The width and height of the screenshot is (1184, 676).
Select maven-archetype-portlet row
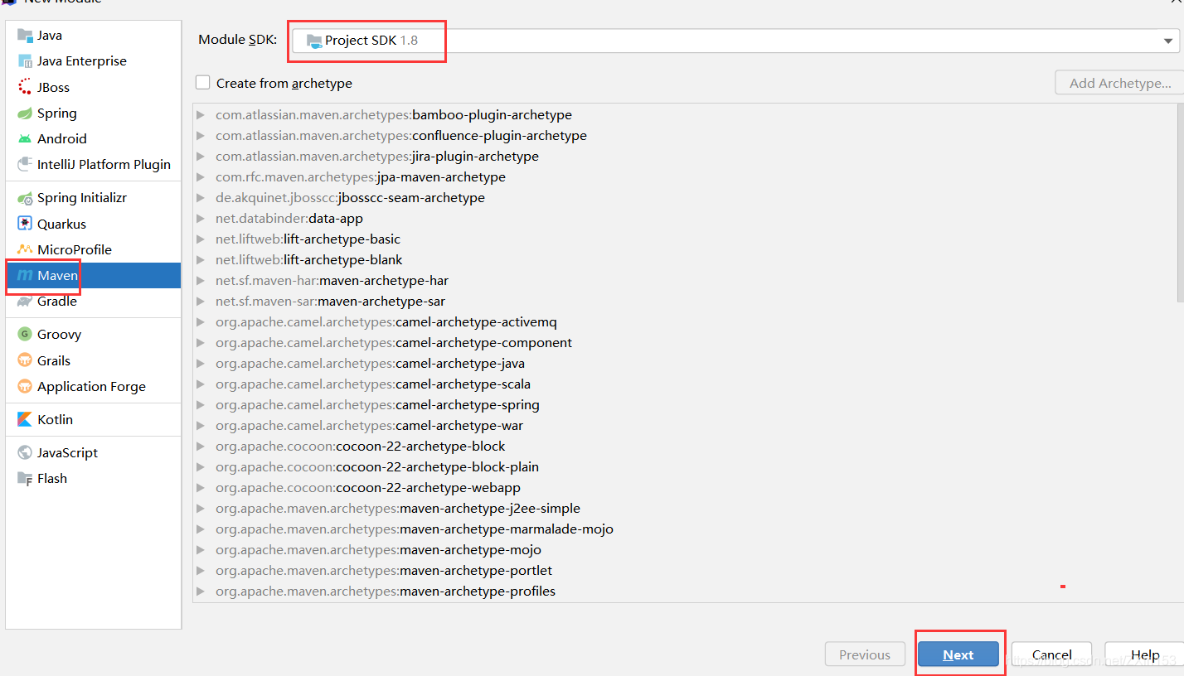[x=685, y=571]
